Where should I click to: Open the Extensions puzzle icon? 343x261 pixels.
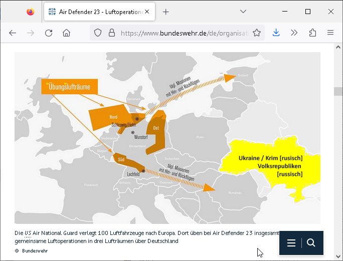coord(312,33)
